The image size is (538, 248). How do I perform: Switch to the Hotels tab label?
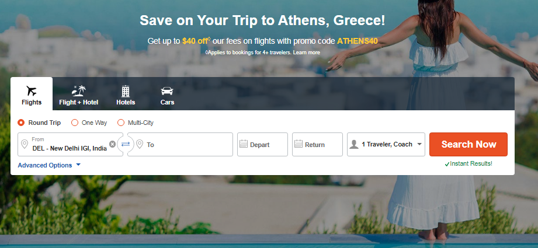click(126, 103)
